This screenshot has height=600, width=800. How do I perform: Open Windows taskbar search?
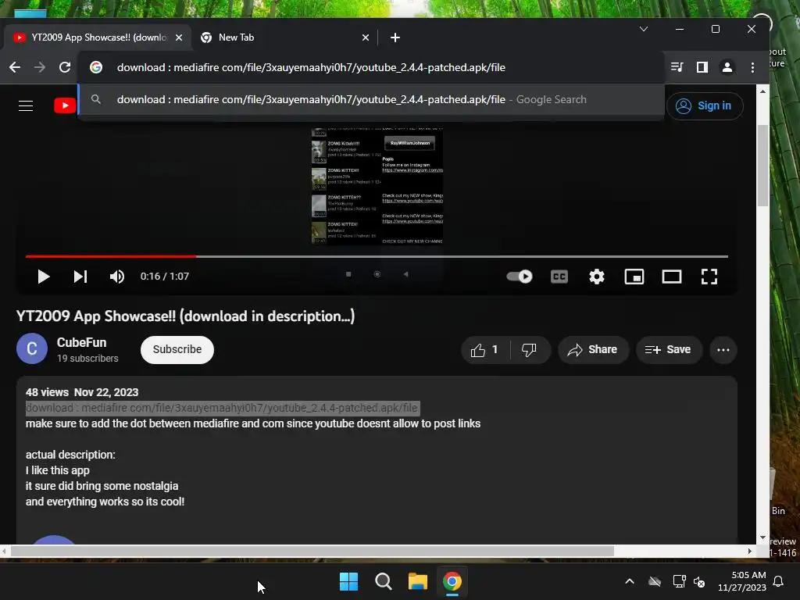(383, 581)
